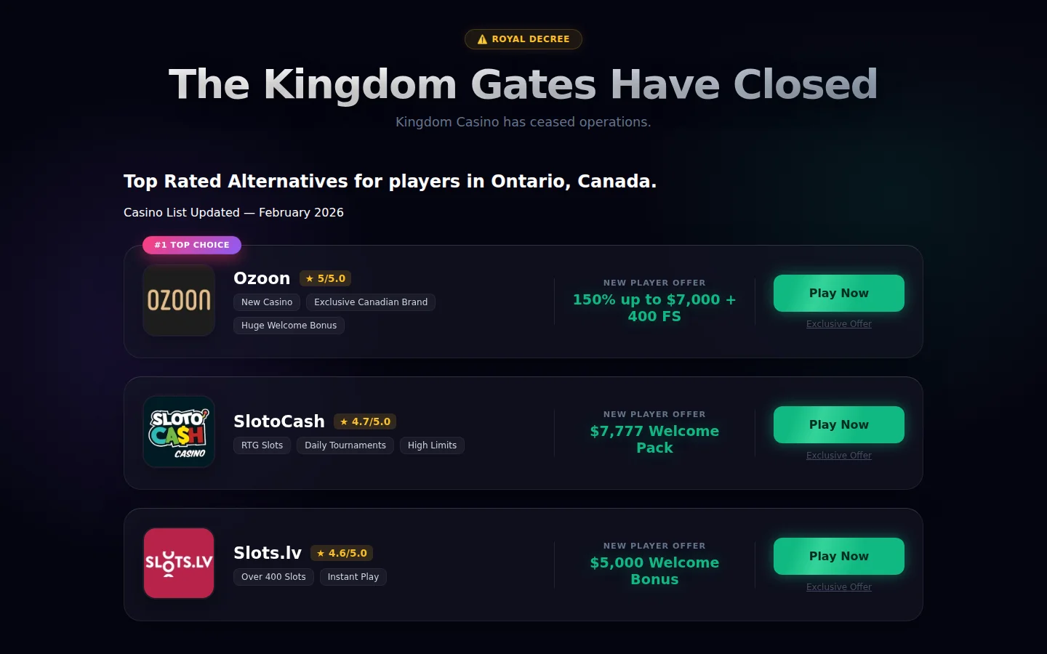Select the Daily Tournaments tag on SlotoCash
Screen dimensions: 1047x654
(x=345, y=445)
